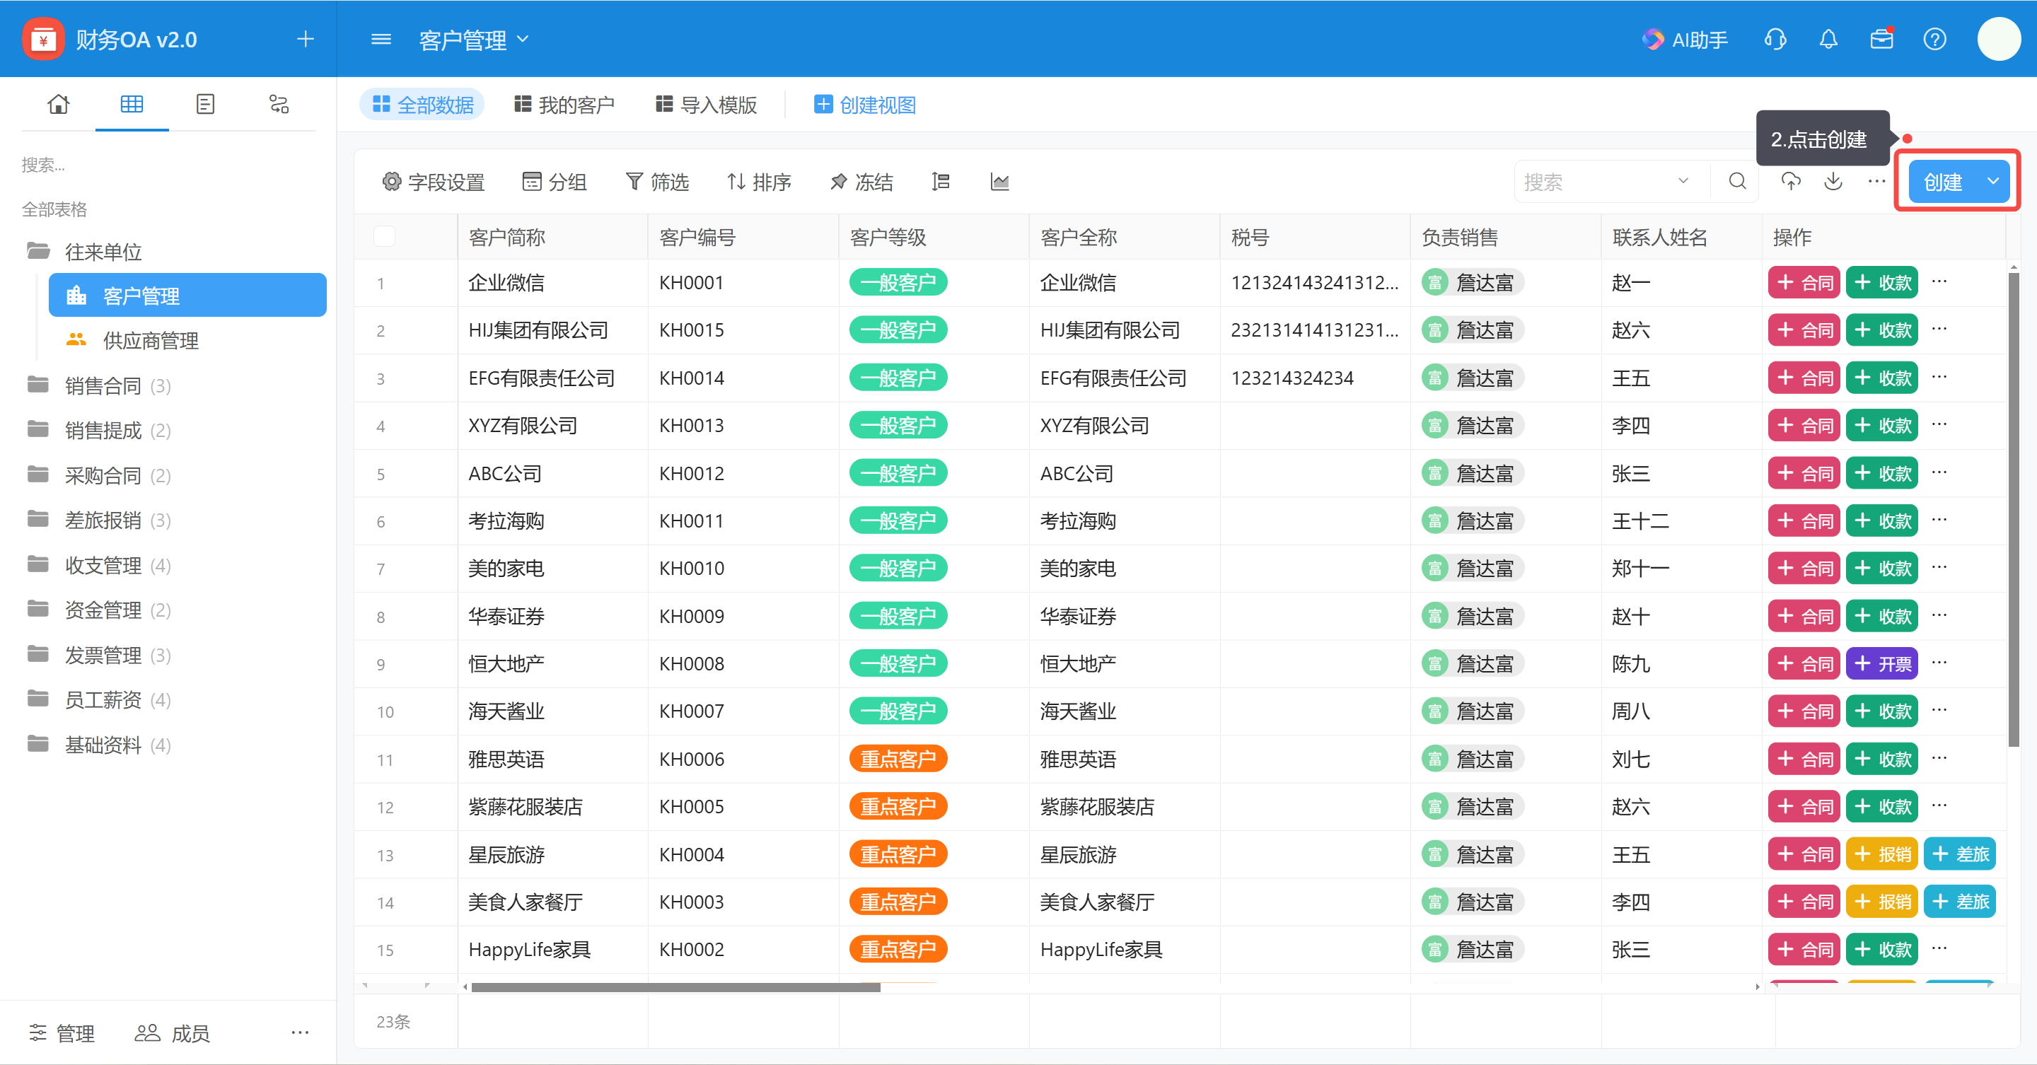Click the vertical table scrollbar

[2013, 509]
